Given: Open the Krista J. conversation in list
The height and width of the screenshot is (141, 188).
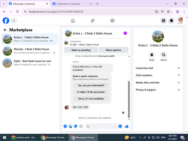Looking at the screenshot, I should (30, 39).
